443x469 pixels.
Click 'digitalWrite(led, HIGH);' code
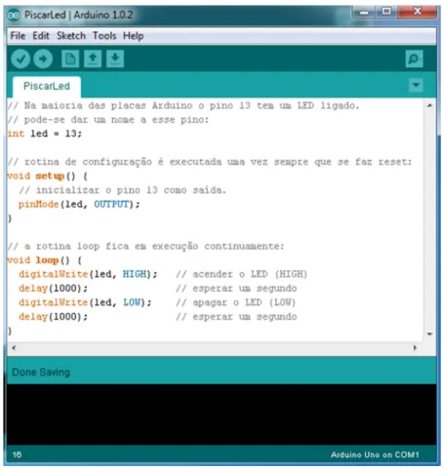[88, 274]
